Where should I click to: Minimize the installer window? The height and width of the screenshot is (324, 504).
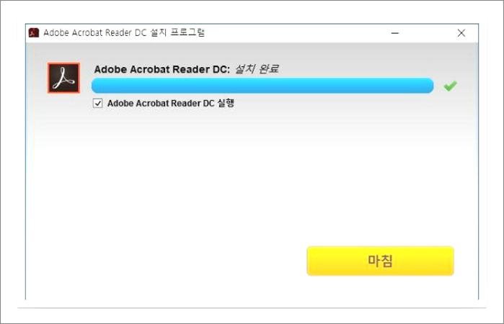coord(395,32)
